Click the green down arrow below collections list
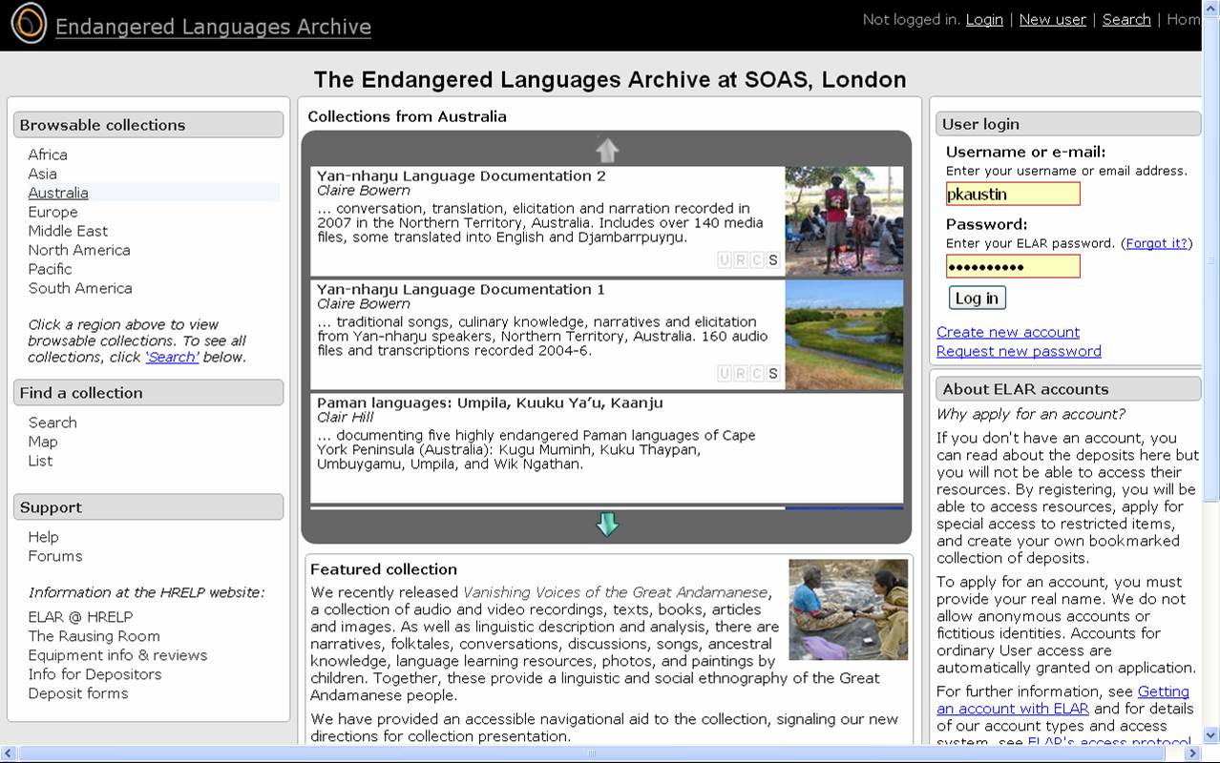Screen dimensions: 1220x763 (607, 524)
